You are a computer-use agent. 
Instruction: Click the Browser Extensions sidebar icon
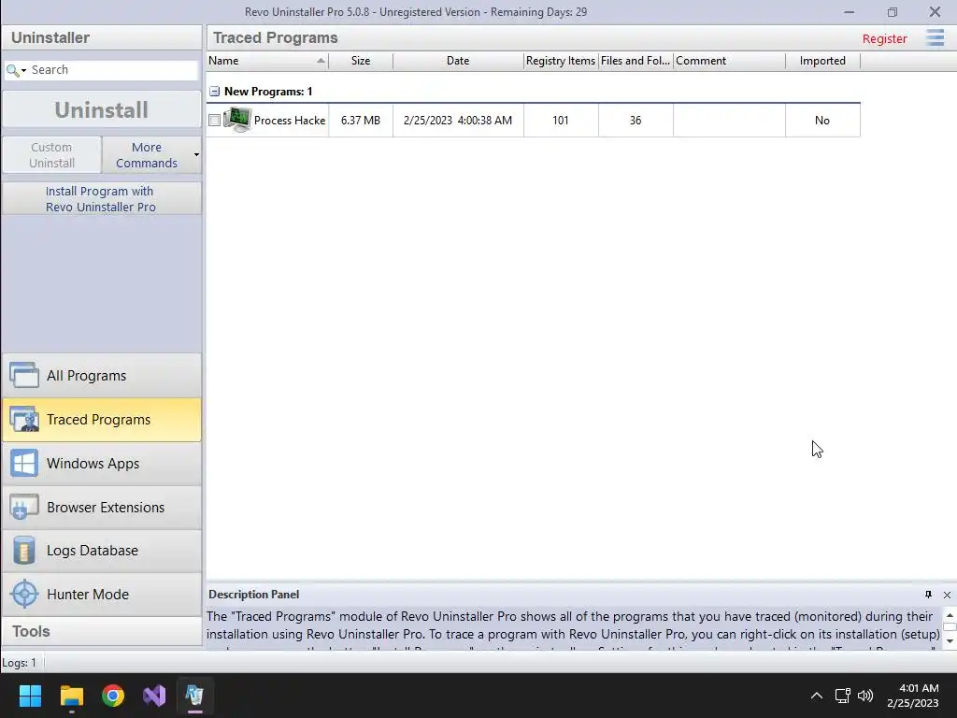pos(24,507)
